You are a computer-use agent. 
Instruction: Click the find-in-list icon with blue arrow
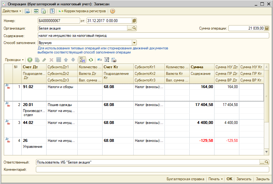(x=27, y=11)
